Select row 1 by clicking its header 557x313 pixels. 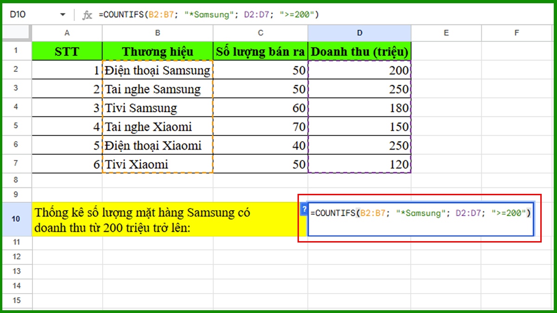tap(16, 51)
